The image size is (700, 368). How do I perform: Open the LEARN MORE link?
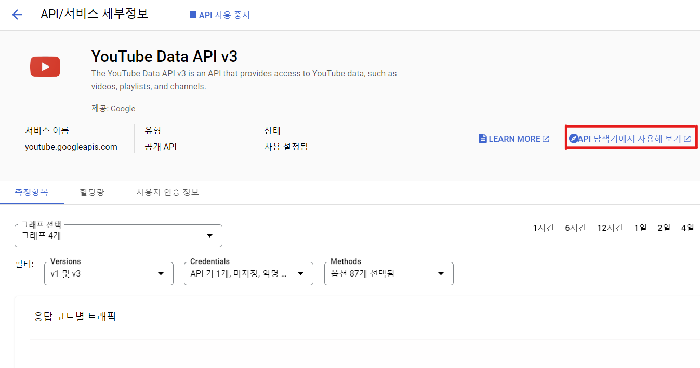[514, 139]
